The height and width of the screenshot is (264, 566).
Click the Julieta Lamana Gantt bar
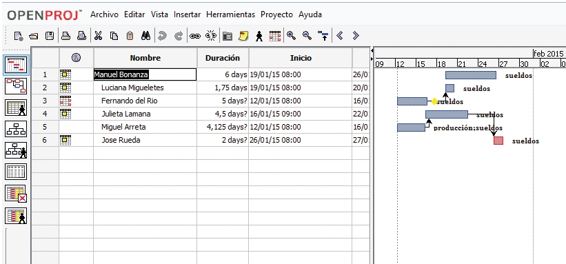(x=447, y=114)
